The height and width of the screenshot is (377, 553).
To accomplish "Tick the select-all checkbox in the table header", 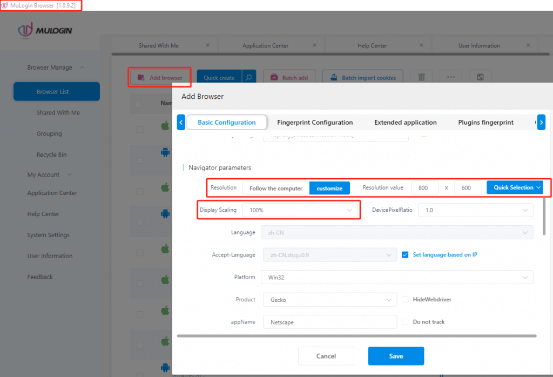I will (x=138, y=104).
